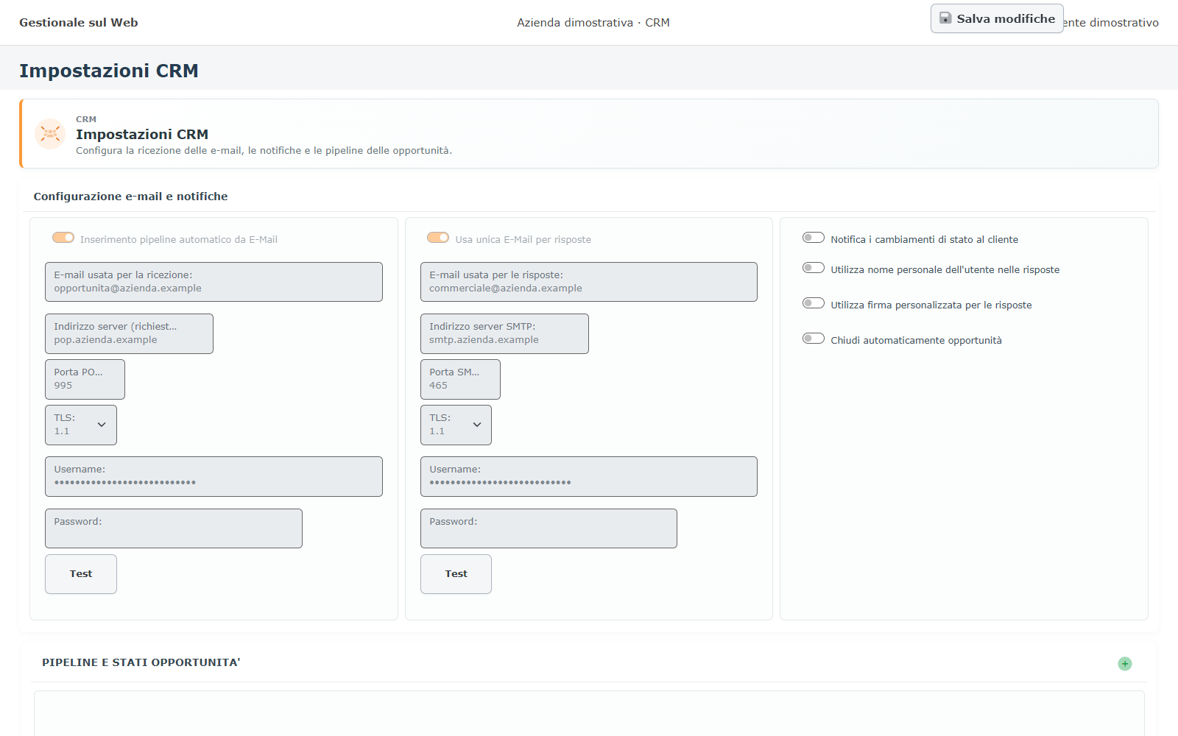Click the SMTP Password input field
Viewport: 1178px width, 736px height.
[549, 528]
